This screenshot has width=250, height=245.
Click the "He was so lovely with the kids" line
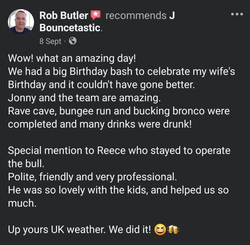118,190
